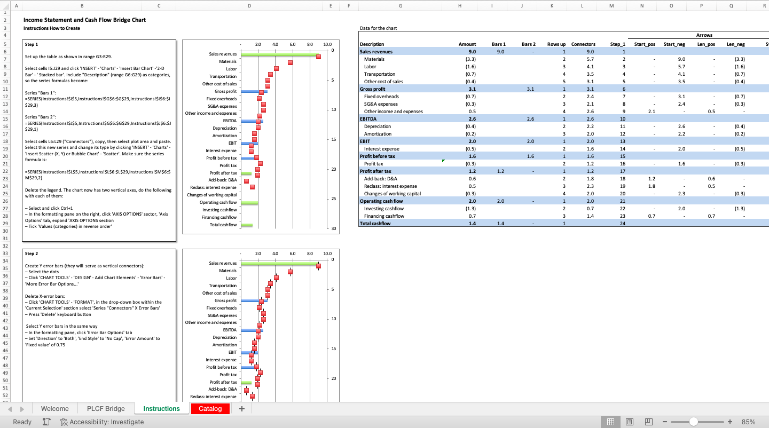The height and width of the screenshot is (428, 769).
Task: Click the green Sales revenues bar in Step 1 chart
Action: (280, 54)
